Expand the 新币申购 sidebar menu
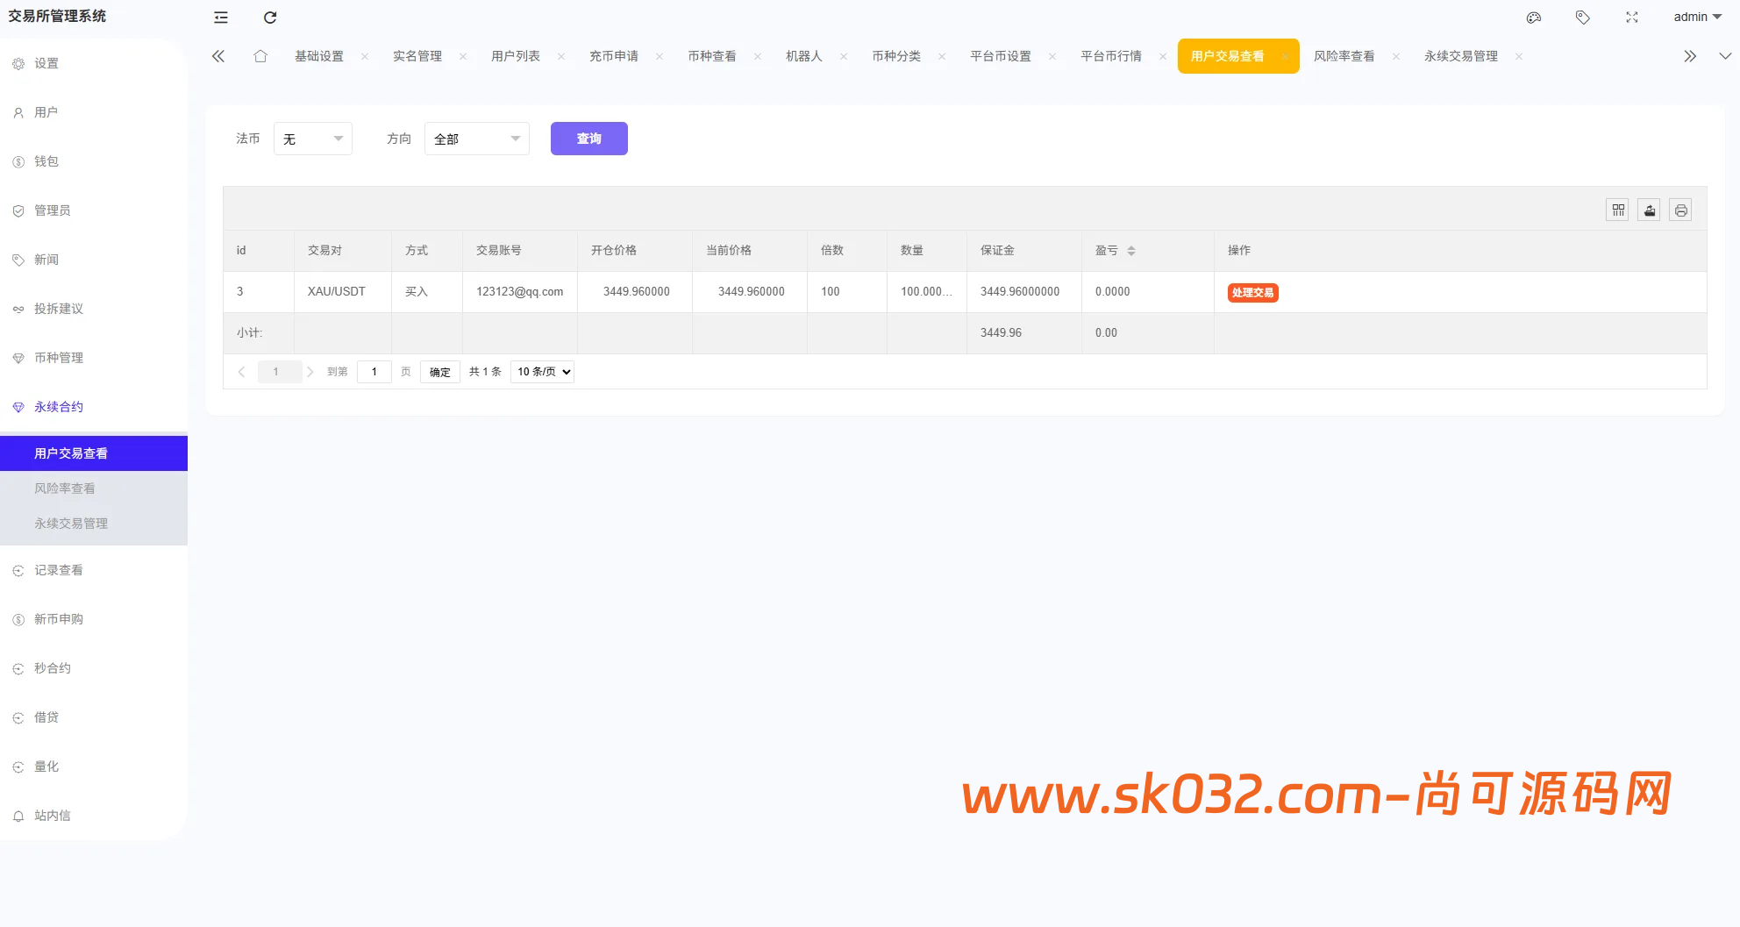The image size is (1740, 927). pos(94,619)
